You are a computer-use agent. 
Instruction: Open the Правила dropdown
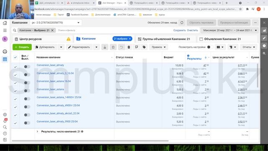click(159, 47)
